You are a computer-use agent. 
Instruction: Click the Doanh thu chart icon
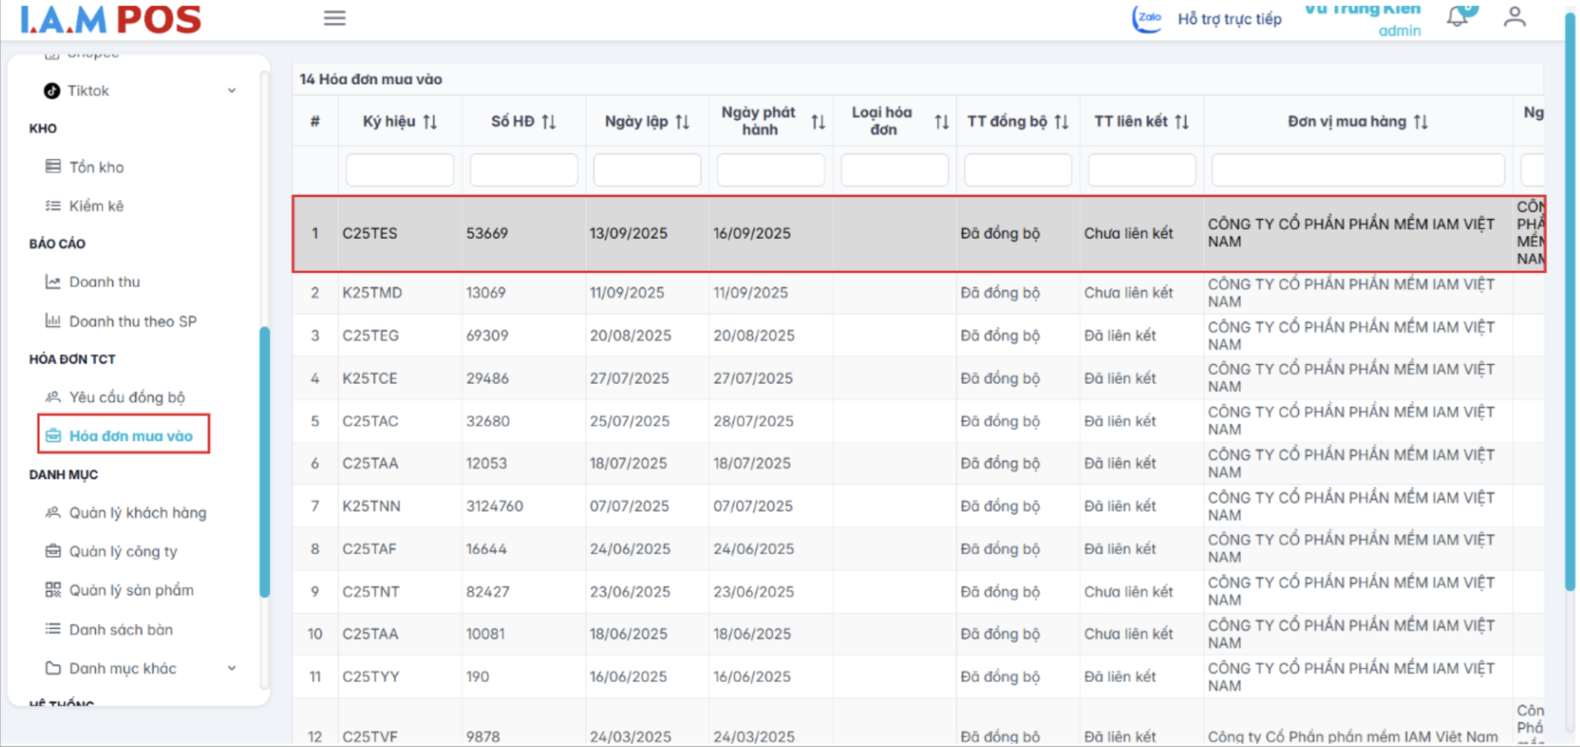tap(53, 282)
